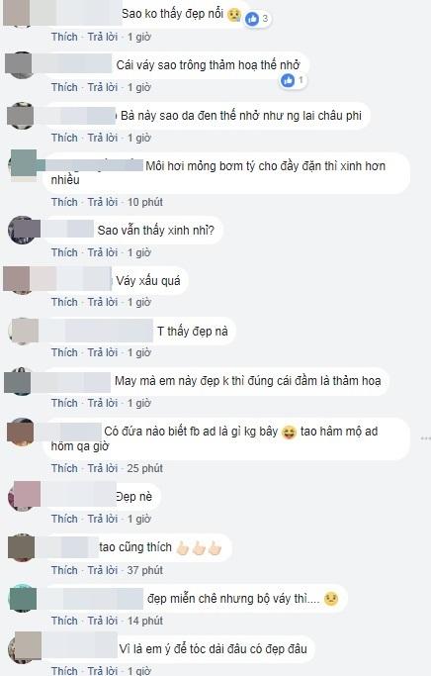Click the avatar beside "đẹp miễn chê nhưng bộ váy"
This screenshot has height=676, width=431.
tap(23, 599)
